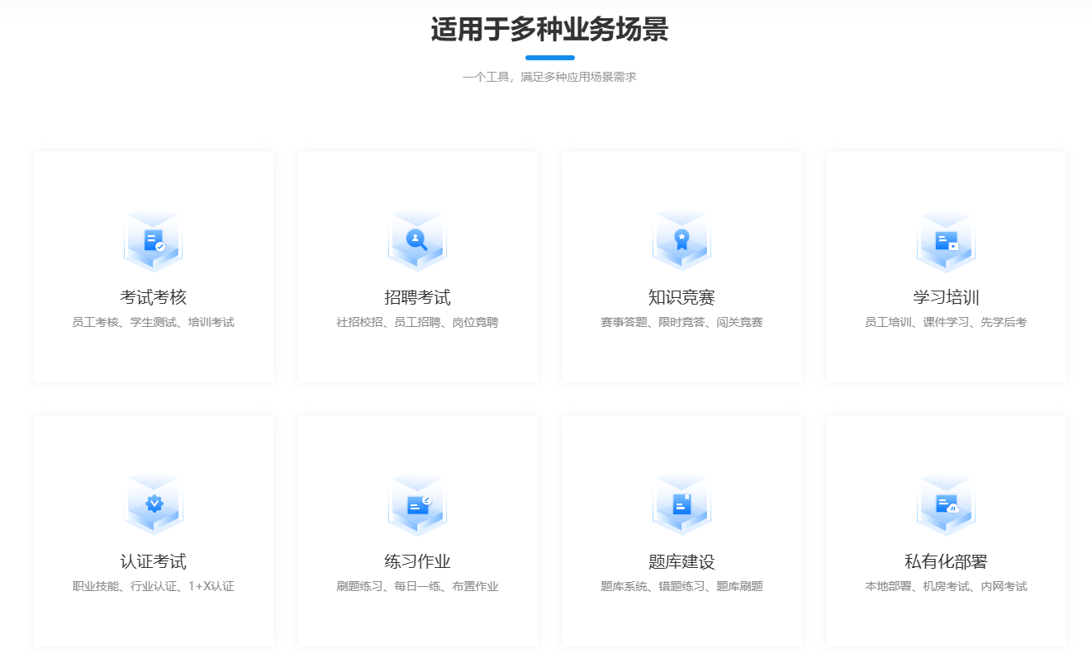This screenshot has width=1092, height=667.
Task: Click the 练习作业 edit-pencil icon
Action: tap(417, 504)
